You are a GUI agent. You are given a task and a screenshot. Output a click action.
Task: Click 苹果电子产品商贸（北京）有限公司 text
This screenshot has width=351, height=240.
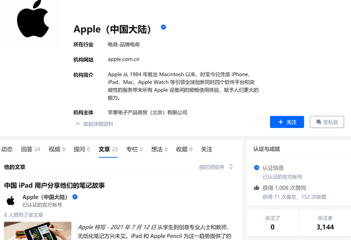tap(148, 113)
